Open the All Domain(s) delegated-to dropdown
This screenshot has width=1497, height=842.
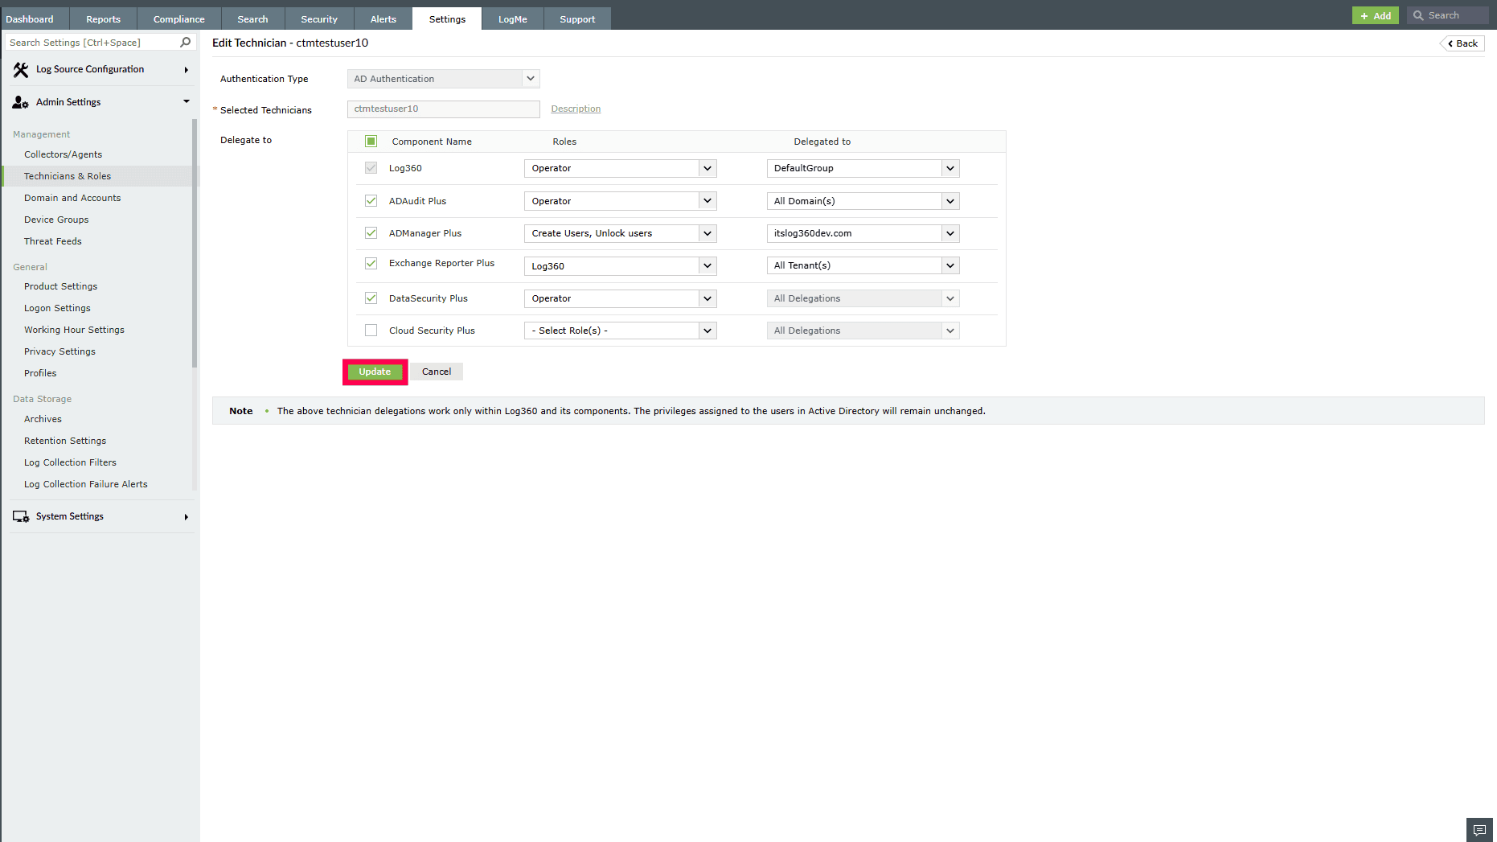point(863,201)
